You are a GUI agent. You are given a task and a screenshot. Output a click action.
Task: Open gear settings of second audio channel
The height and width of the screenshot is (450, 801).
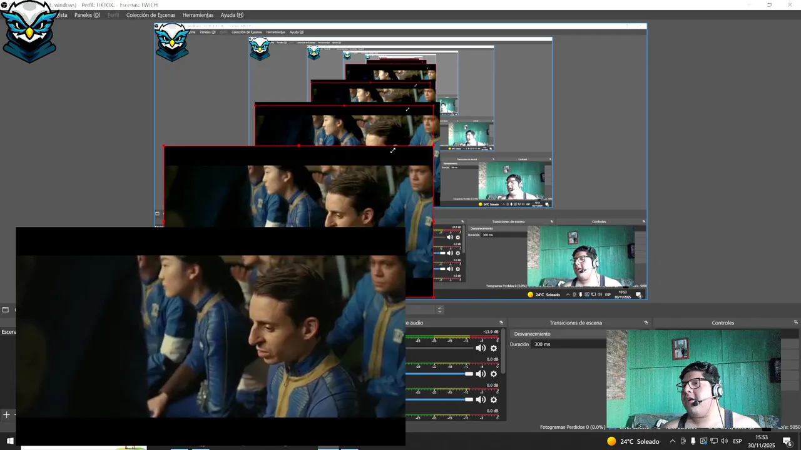click(x=494, y=374)
